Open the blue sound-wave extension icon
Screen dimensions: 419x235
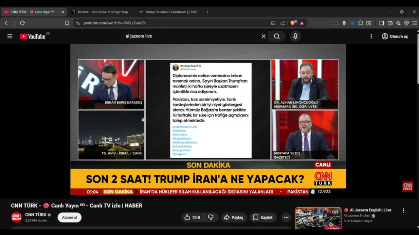(x=352, y=23)
